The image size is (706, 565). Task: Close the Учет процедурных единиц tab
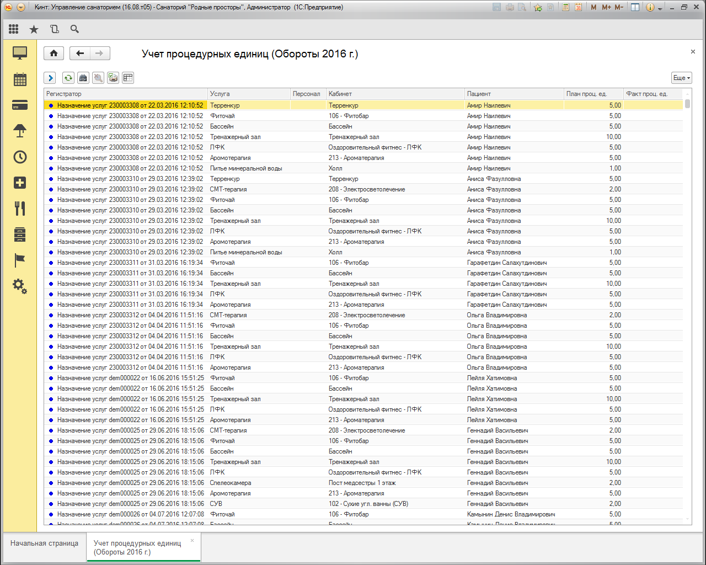192,541
